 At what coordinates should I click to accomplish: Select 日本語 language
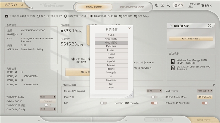click(111, 54)
